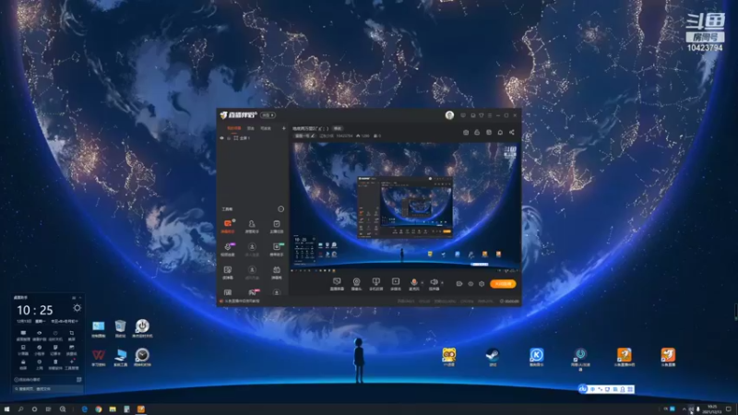Mute the speaker in the bottom toolbar
The height and width of the screenshot is (415, 738).
[x=434, y=283]
